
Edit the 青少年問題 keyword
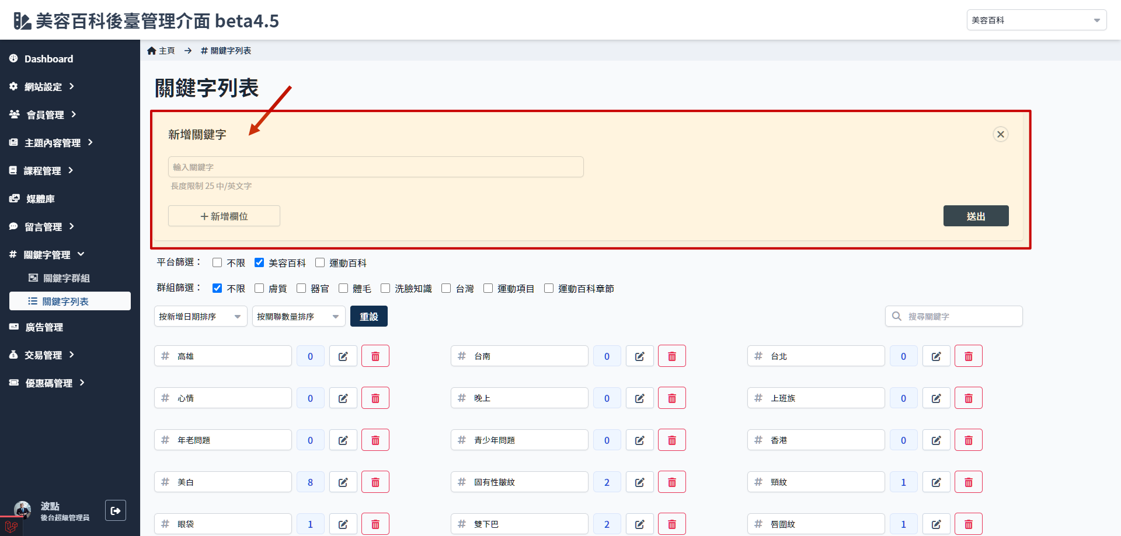(x=640, y=440)
